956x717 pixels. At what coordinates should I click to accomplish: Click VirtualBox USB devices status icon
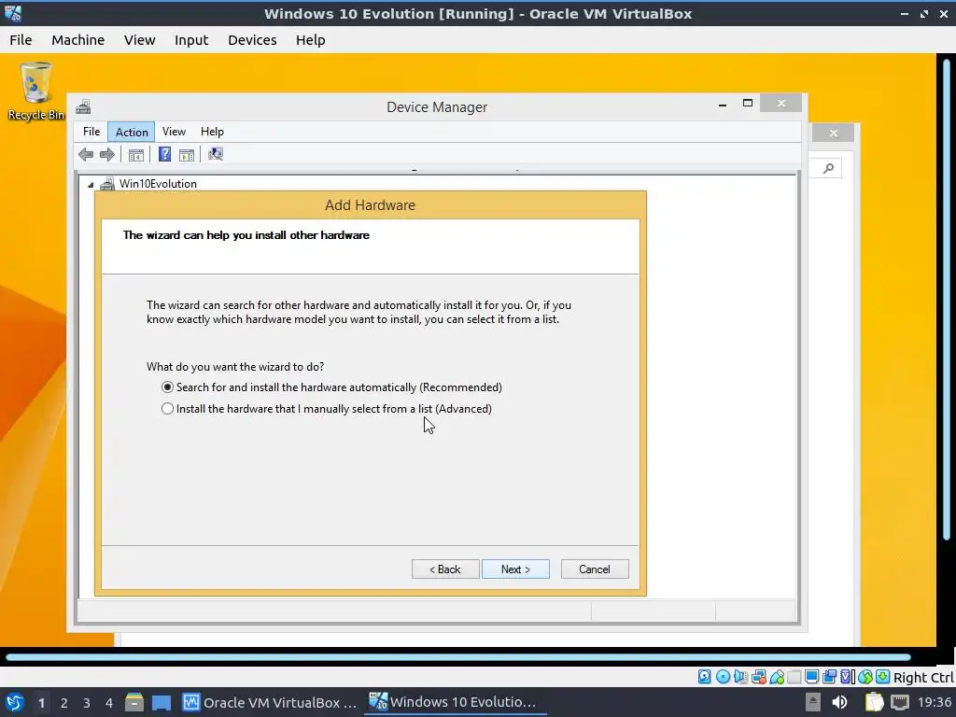(x=776, y=677)
